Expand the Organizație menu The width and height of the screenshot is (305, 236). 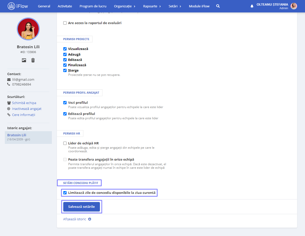[125, 6]
